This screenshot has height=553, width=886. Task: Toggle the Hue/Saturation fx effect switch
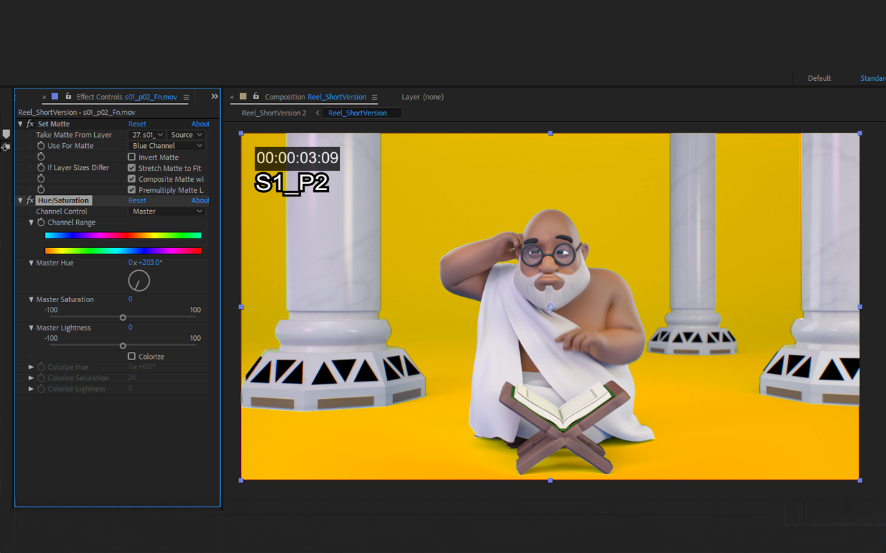[x=30, y=200]
